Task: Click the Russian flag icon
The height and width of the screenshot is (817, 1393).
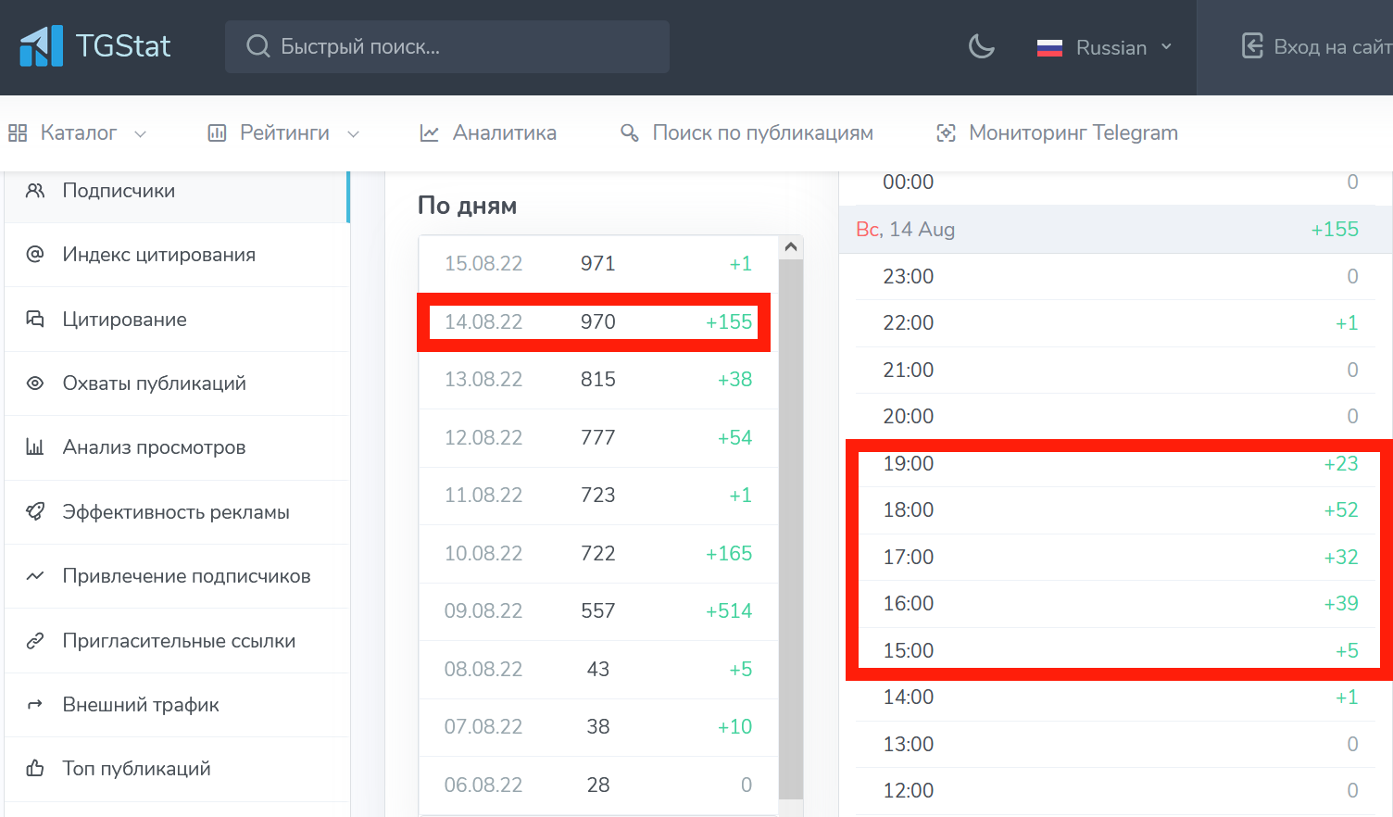Action: [1049, 47]
